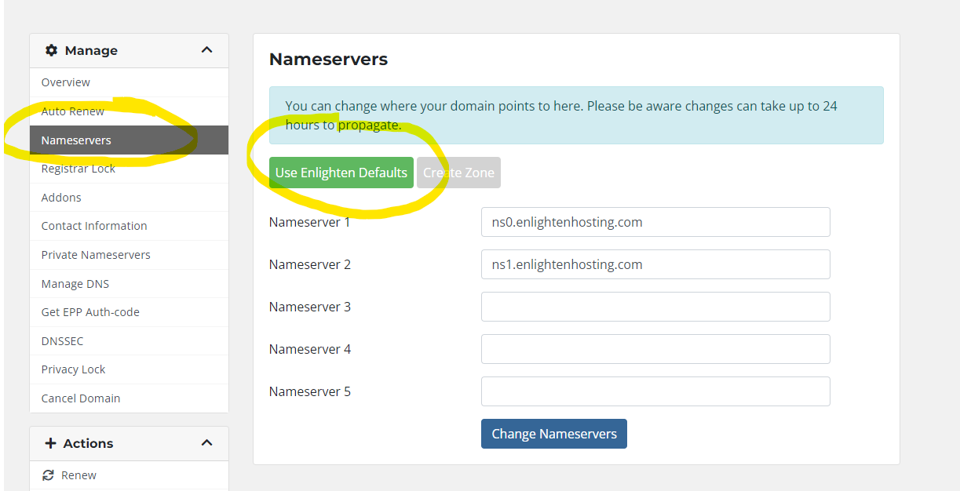Click the Nameserver 2 label

310,264
